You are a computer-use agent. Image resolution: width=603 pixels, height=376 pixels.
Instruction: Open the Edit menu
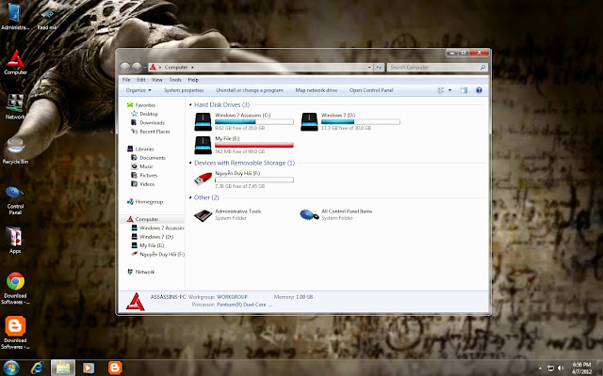tap(141, 80)
